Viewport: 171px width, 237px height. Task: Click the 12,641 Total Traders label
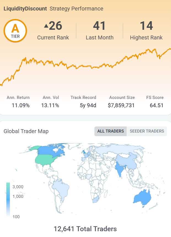pyautogui.click(x=85, y=229)
